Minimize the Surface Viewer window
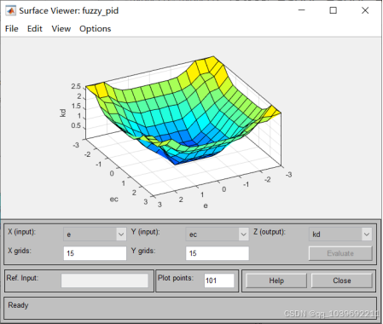The image size is (383, 324). point(302,10)
